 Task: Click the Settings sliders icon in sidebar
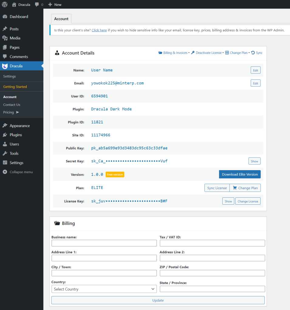(x=5, y=163)
